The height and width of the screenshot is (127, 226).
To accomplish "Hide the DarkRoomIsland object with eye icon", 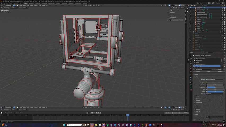I will (x=222, y=9).
